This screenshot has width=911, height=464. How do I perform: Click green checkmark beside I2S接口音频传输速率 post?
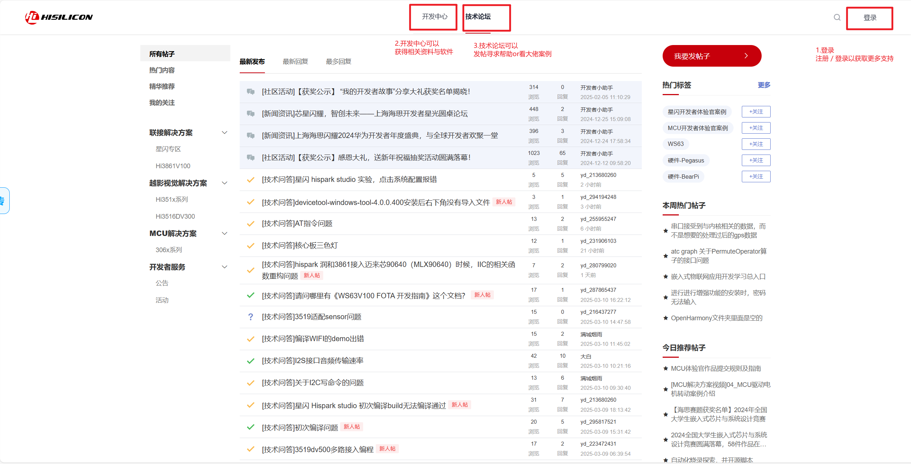click(x=251, y=361)
